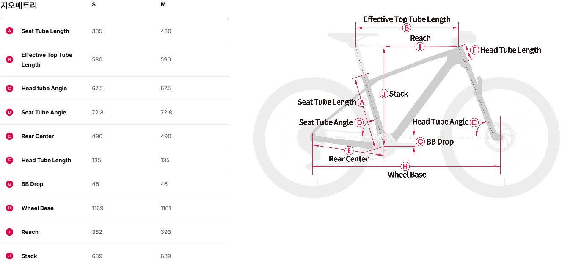The image size is (562, 264).
Task: Click the H badge in Wheel Base row
Action: click(x=10, y=208)
